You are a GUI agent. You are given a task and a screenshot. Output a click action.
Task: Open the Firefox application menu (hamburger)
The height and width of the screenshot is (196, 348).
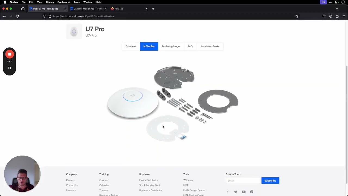[x=344, y=16]
